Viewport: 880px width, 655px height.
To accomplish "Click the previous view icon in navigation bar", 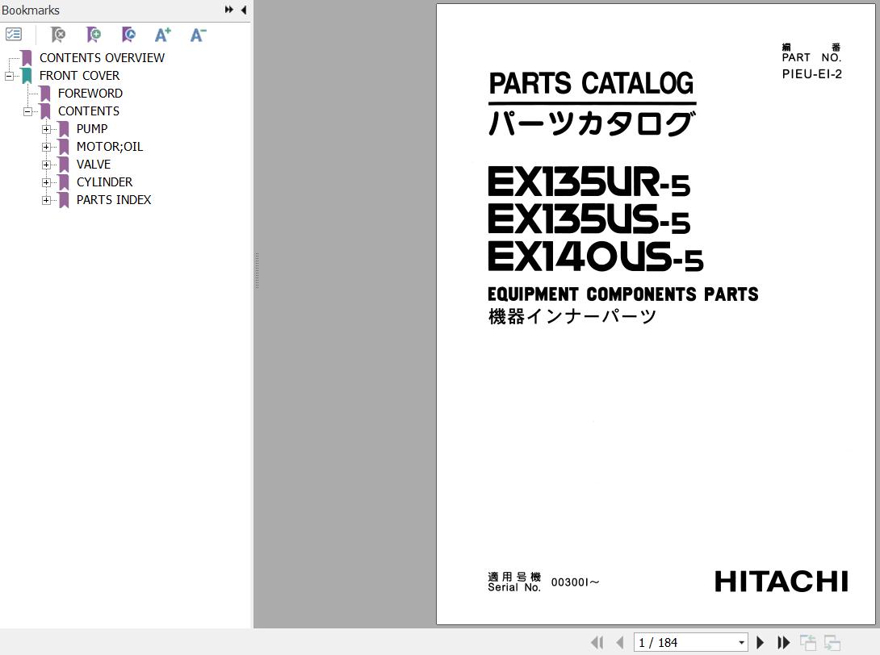I will point(807,642).
